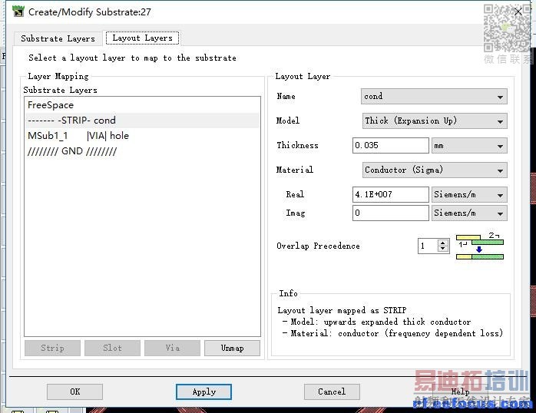Viewport: 536px width, 413px height.
Task: Select the MSub1_1 VIA hole row
Action: tap(142, 136)
